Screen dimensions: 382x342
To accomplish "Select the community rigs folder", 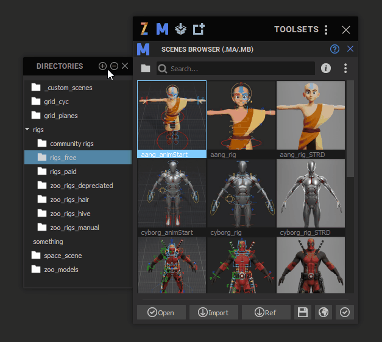I will pyautogui.click(x=78, y=144).
